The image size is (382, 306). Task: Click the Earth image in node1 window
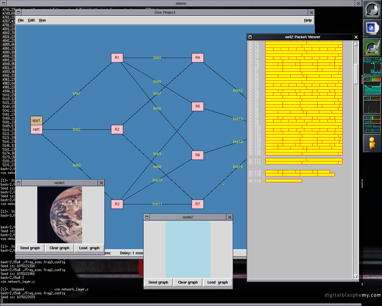tap(60, 215)
